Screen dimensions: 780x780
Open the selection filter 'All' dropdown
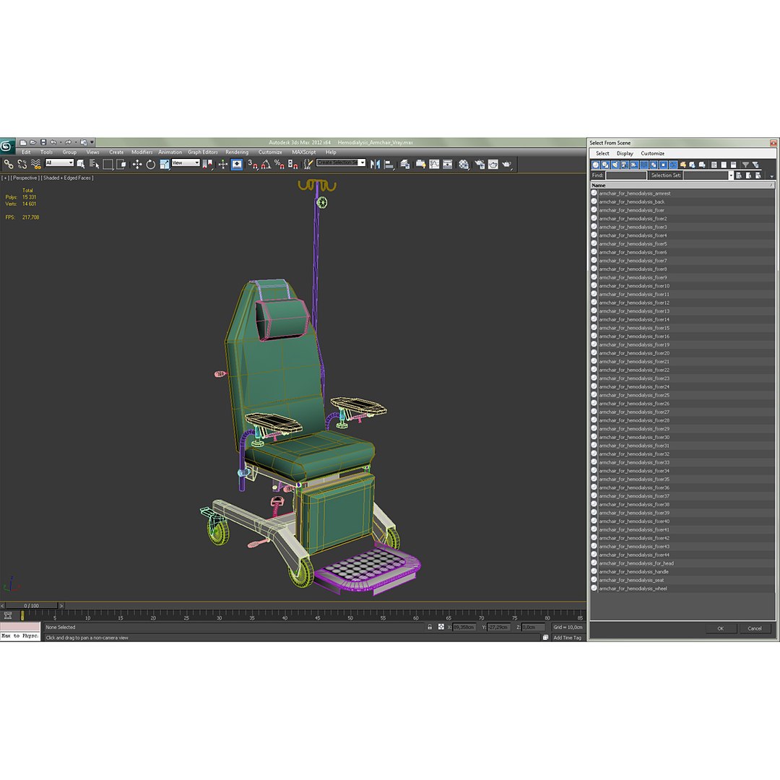[59, 162]
